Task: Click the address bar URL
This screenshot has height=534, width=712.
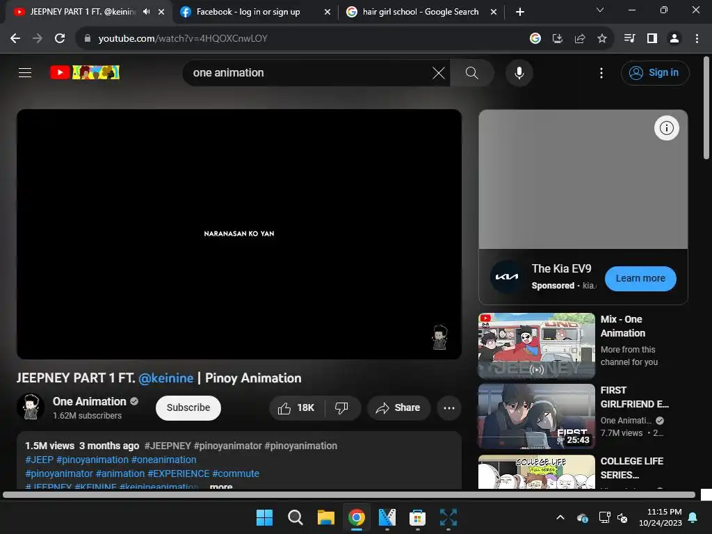Action: point(183,39)
